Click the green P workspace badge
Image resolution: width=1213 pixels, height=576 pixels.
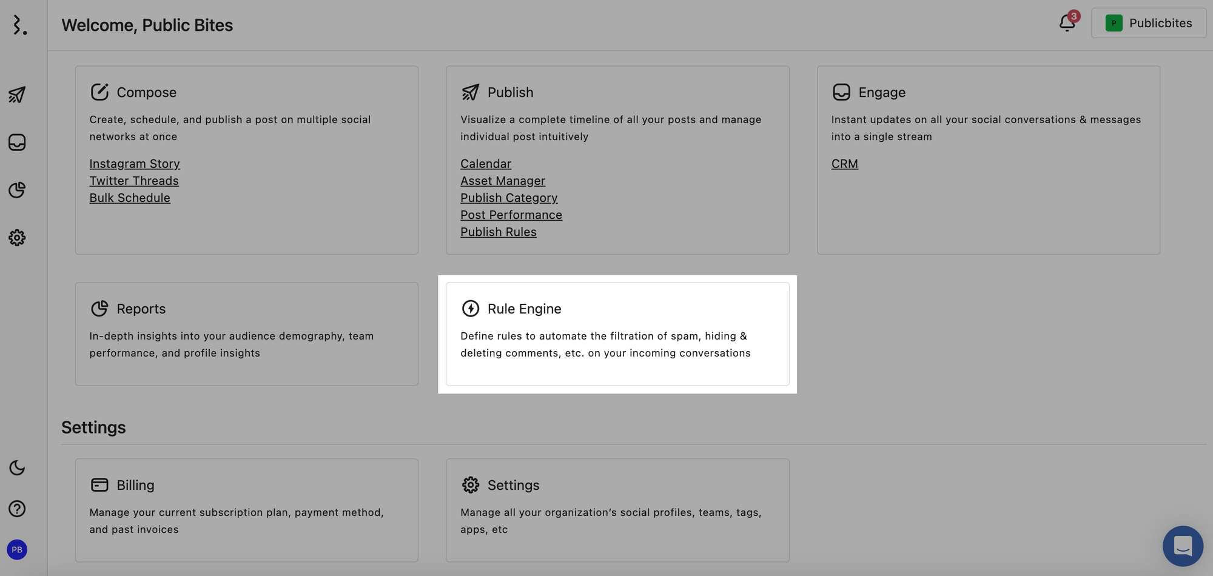click(1114, 23)
